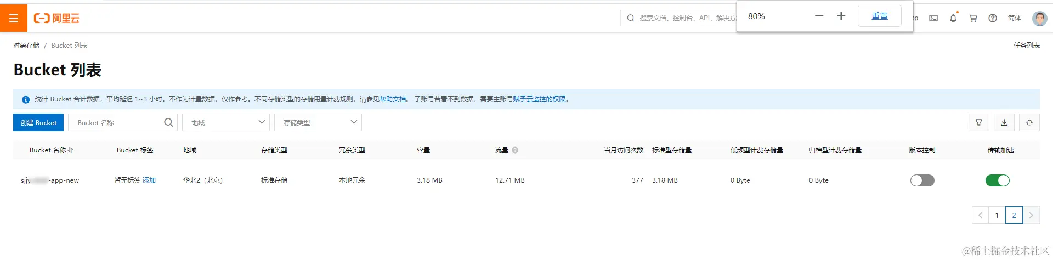
Task: Open the 赋予云监控的权限 link
Action: [x=539, y=99]
